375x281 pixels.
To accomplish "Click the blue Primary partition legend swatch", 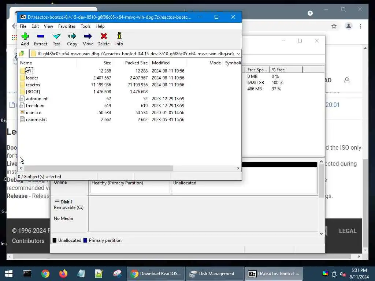I will 85,240.
